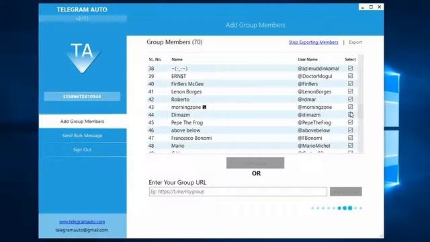Close the Telegram Auto window
The height and width of the screenshot is (242, 430).
[380, 7]
